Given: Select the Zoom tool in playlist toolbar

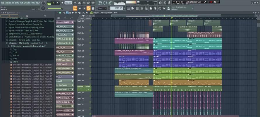Looking at the screenshot, I should [84, 13].
